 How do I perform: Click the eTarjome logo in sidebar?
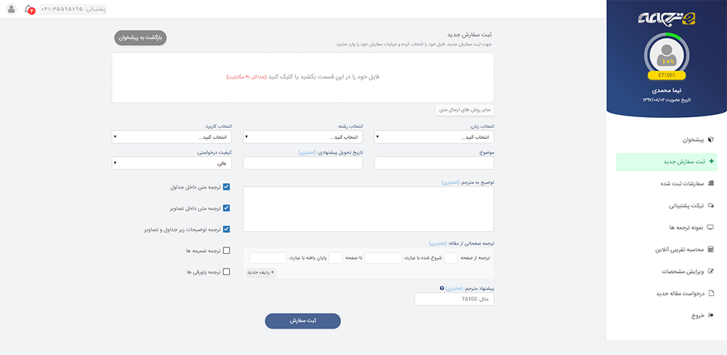(x=667, y=18)
